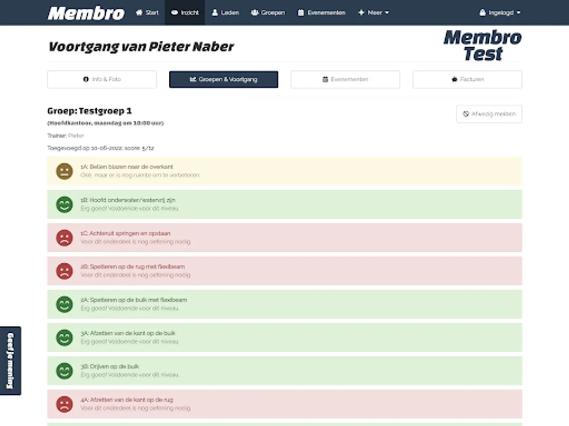This screenshot has width=569, height=426.
Task: Click the sad smiley for 4A Afzetten rug
Action: tap(64, 404)
